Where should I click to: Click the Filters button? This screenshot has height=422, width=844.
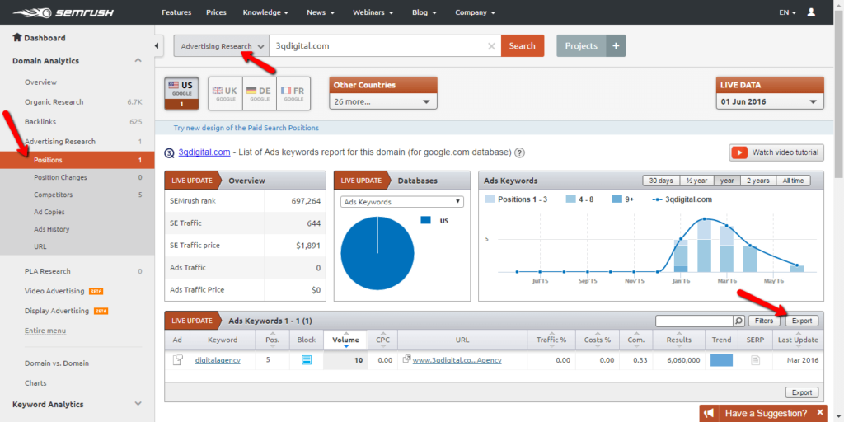click(x=764, y=321)
